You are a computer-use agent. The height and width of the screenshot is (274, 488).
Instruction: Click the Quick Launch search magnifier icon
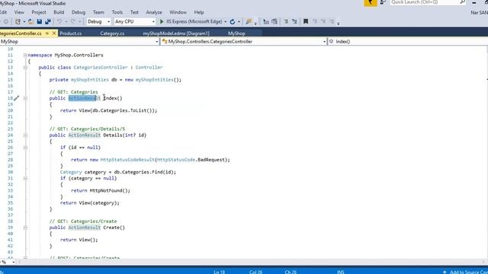463,2
